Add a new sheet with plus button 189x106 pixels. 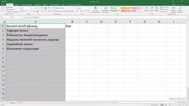coord(20,102)
